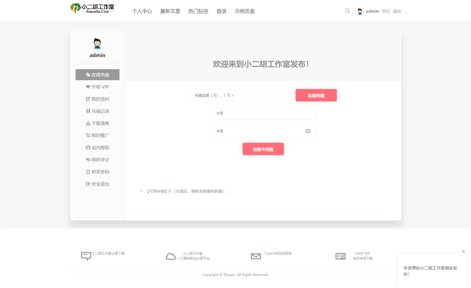Open 充值记录 in the sidebar
This screenshot has width=471, height=288.
coord(97,111)
